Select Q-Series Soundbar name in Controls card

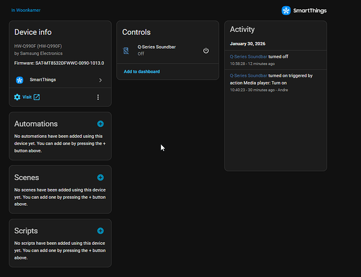click(x=157, y=47)
